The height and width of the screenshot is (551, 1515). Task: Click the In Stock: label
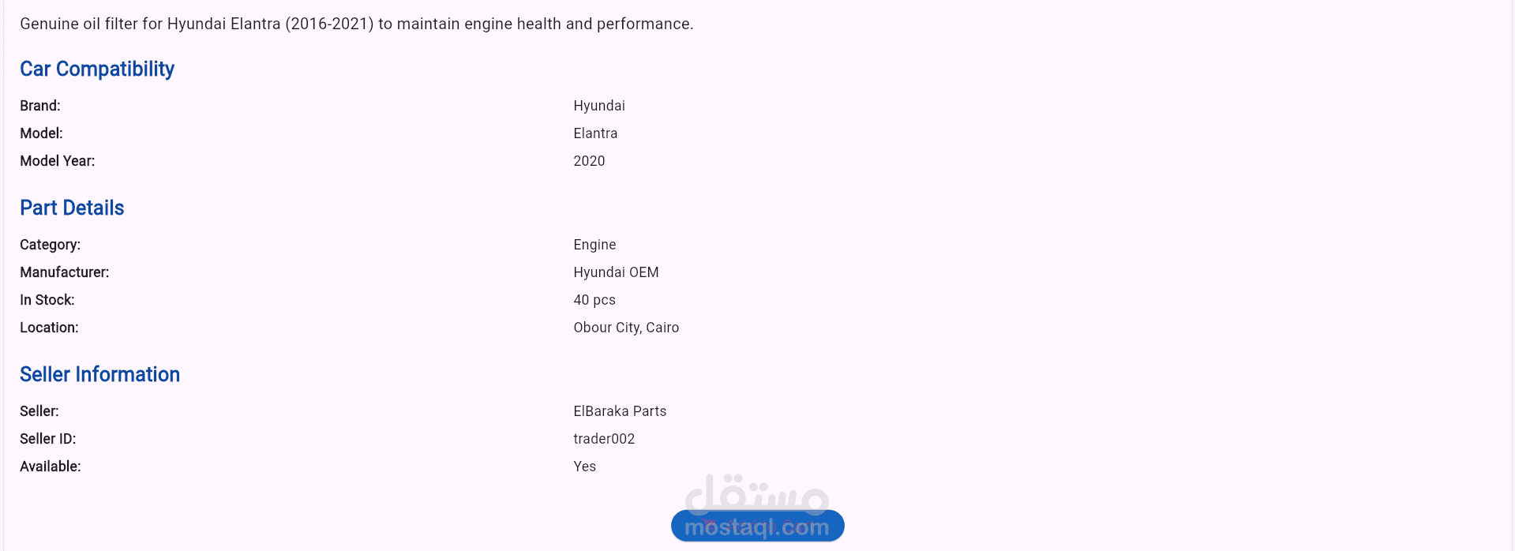click(x=47, y=300)
